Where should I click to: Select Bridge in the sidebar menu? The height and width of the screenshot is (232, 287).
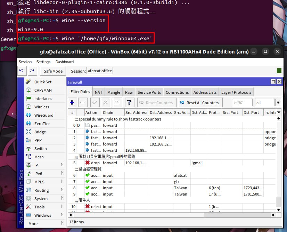[40, 132]
